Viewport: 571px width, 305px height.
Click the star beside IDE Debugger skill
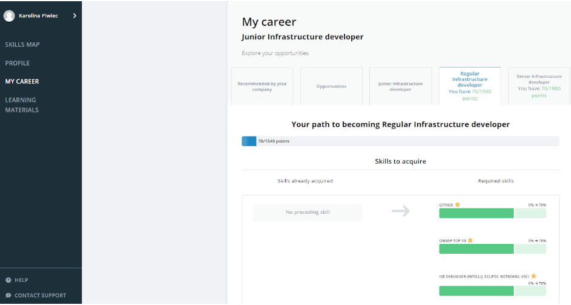pos(533,276)
